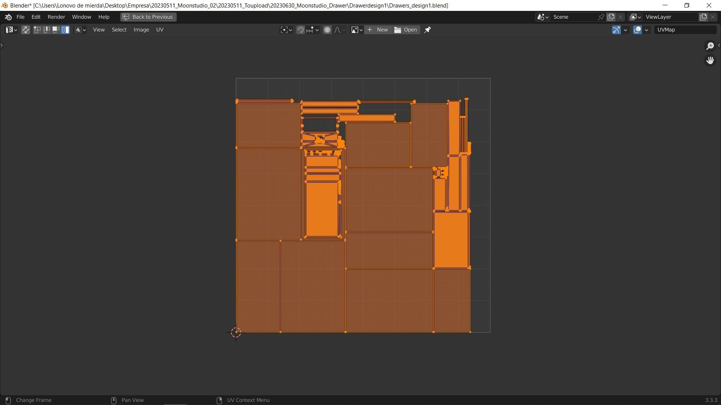Open the sticky selection mode dropdown

[80, 30]
